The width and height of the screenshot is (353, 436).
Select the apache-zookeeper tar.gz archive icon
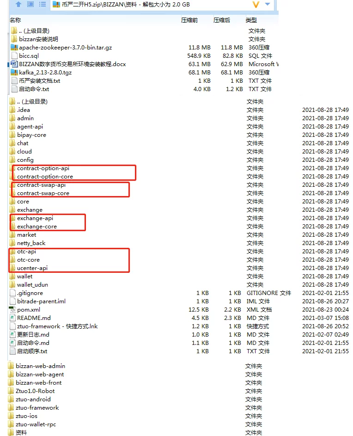(x=14, y=47)
